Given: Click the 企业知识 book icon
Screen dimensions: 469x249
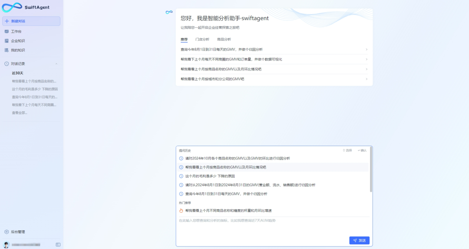Looking at the screenshot, I should pyautogui.click(x=7, y=41).
